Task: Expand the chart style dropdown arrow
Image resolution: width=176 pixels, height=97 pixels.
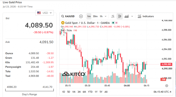Action: tap(132, 16)
